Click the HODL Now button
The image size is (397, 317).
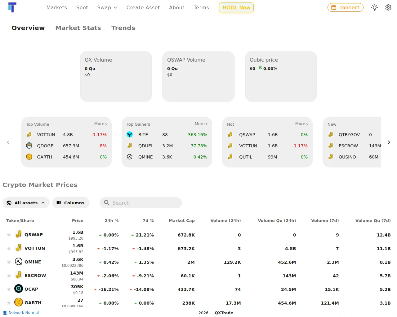pos(236,7)
